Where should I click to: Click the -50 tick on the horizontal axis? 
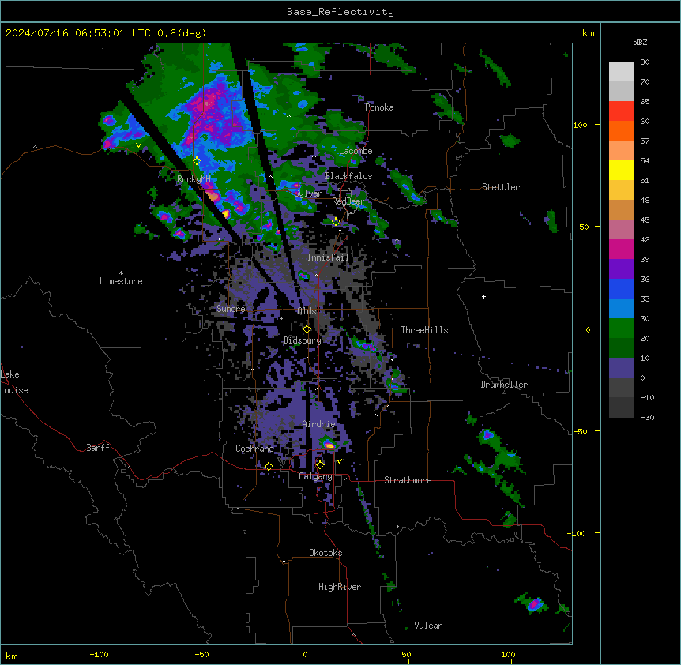coord(201,654)
